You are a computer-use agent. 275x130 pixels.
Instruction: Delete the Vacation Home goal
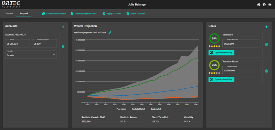266,71
